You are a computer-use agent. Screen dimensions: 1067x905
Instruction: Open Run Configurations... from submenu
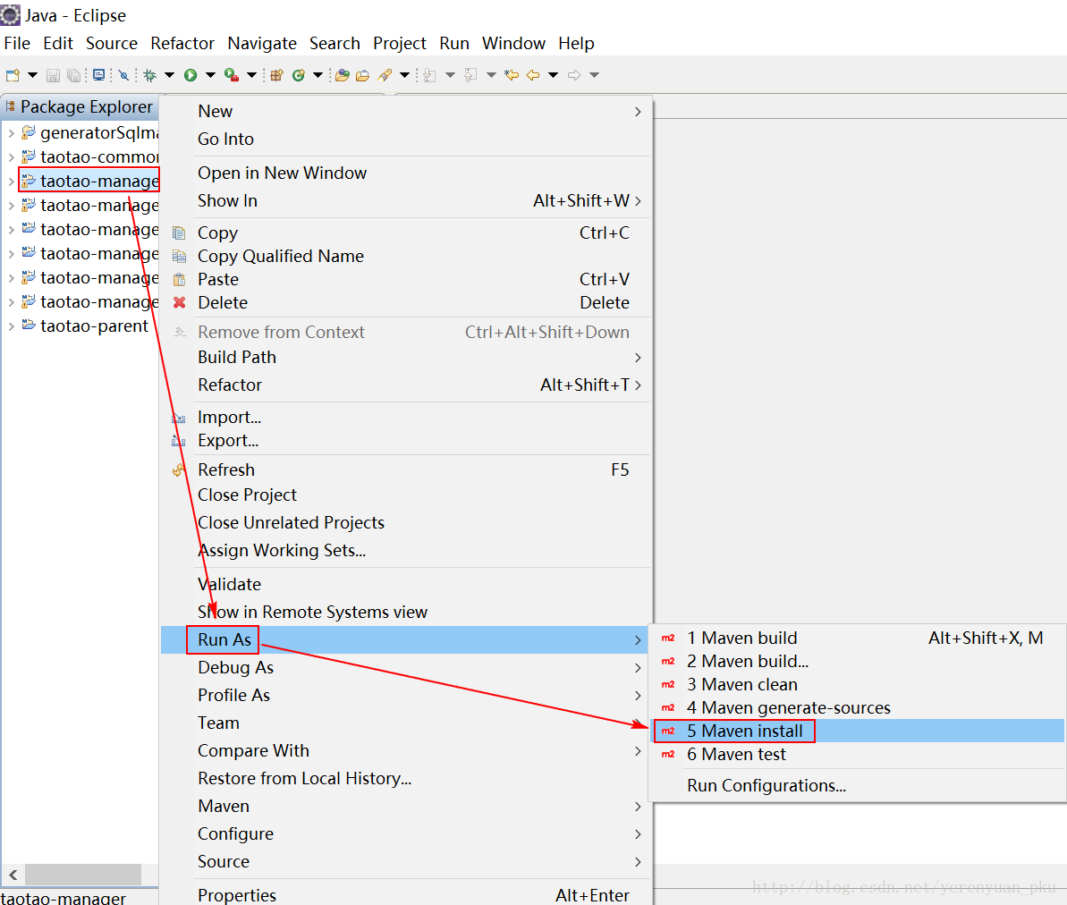pos(858,785)
